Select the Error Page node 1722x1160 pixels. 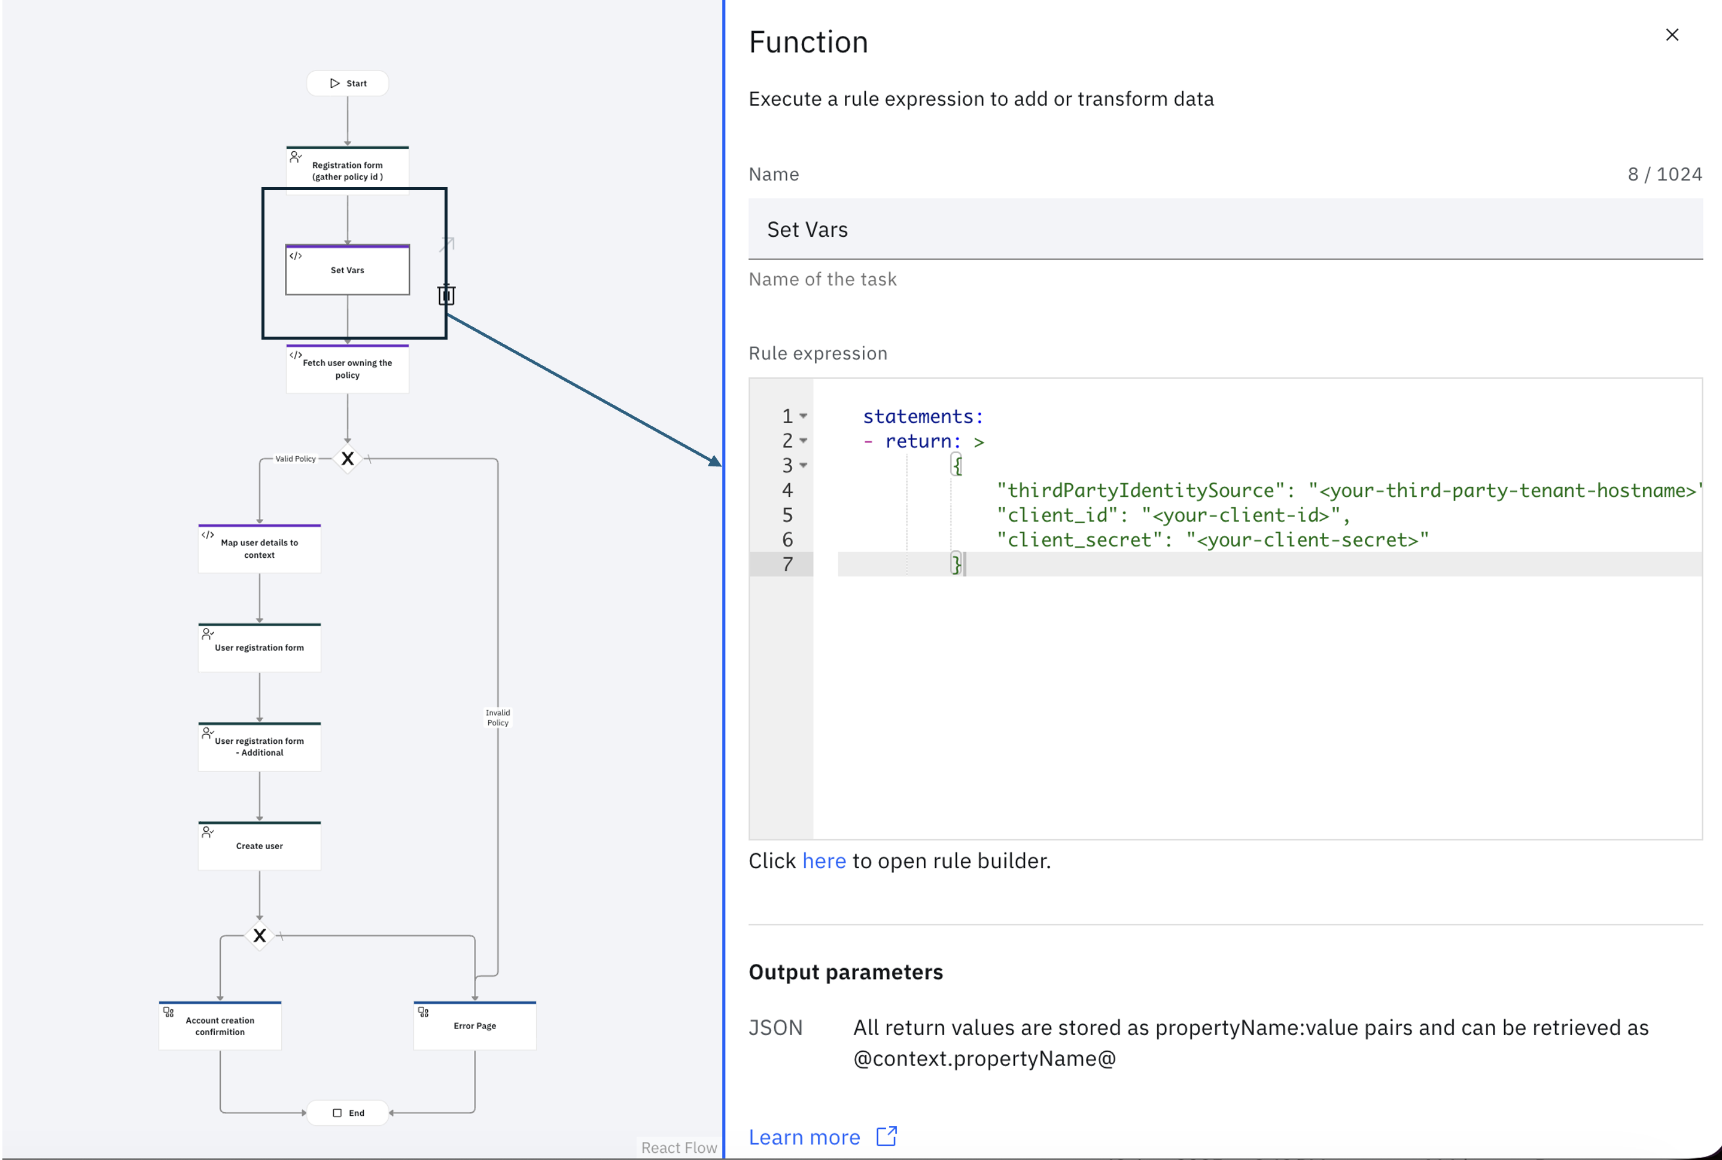(474, 1025)
